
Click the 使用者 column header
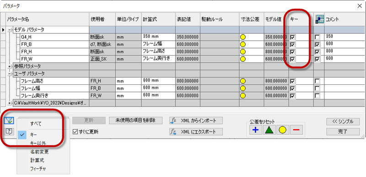tap(102, 20)
